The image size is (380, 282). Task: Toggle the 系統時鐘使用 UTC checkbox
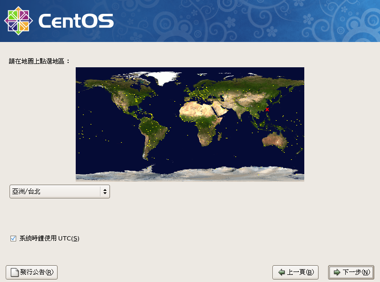click(13, 239)
